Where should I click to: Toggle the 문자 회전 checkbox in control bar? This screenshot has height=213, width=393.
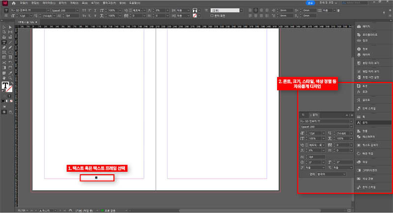(x=212, y=16)
